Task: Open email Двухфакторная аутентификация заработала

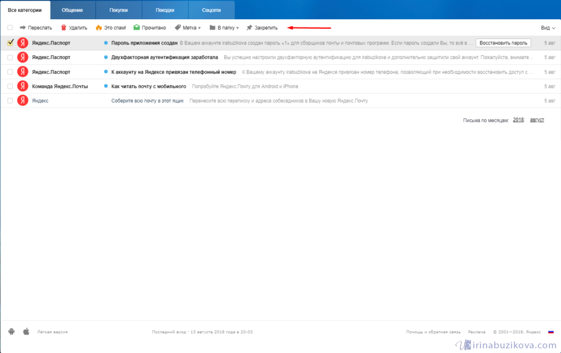Action: pos(164,58)
